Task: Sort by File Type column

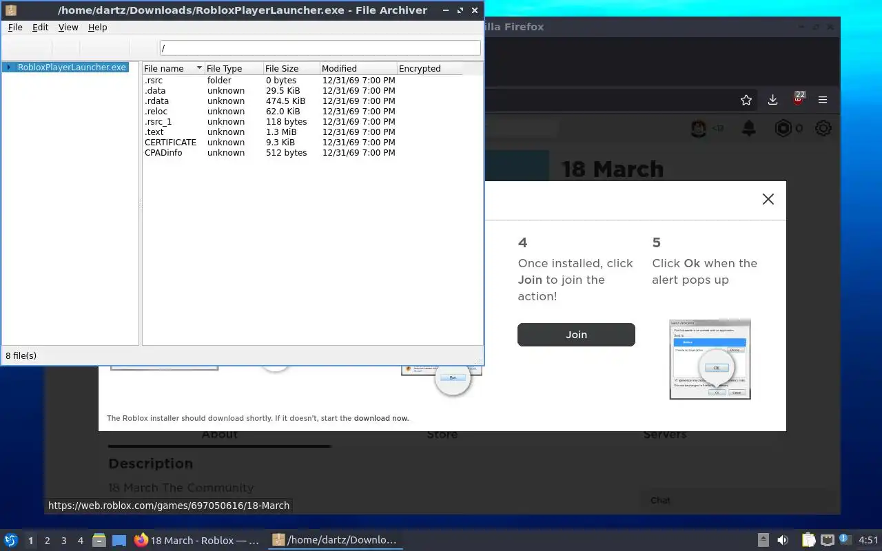Action: pyautogui.click(x=234, y=68)
